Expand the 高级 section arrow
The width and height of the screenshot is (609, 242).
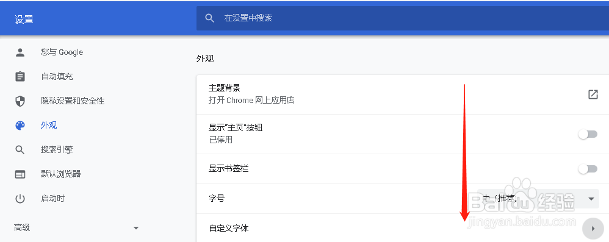coord(136,228)
